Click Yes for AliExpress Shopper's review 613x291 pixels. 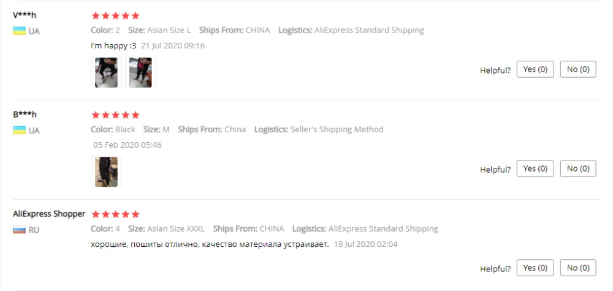(535, 268)
